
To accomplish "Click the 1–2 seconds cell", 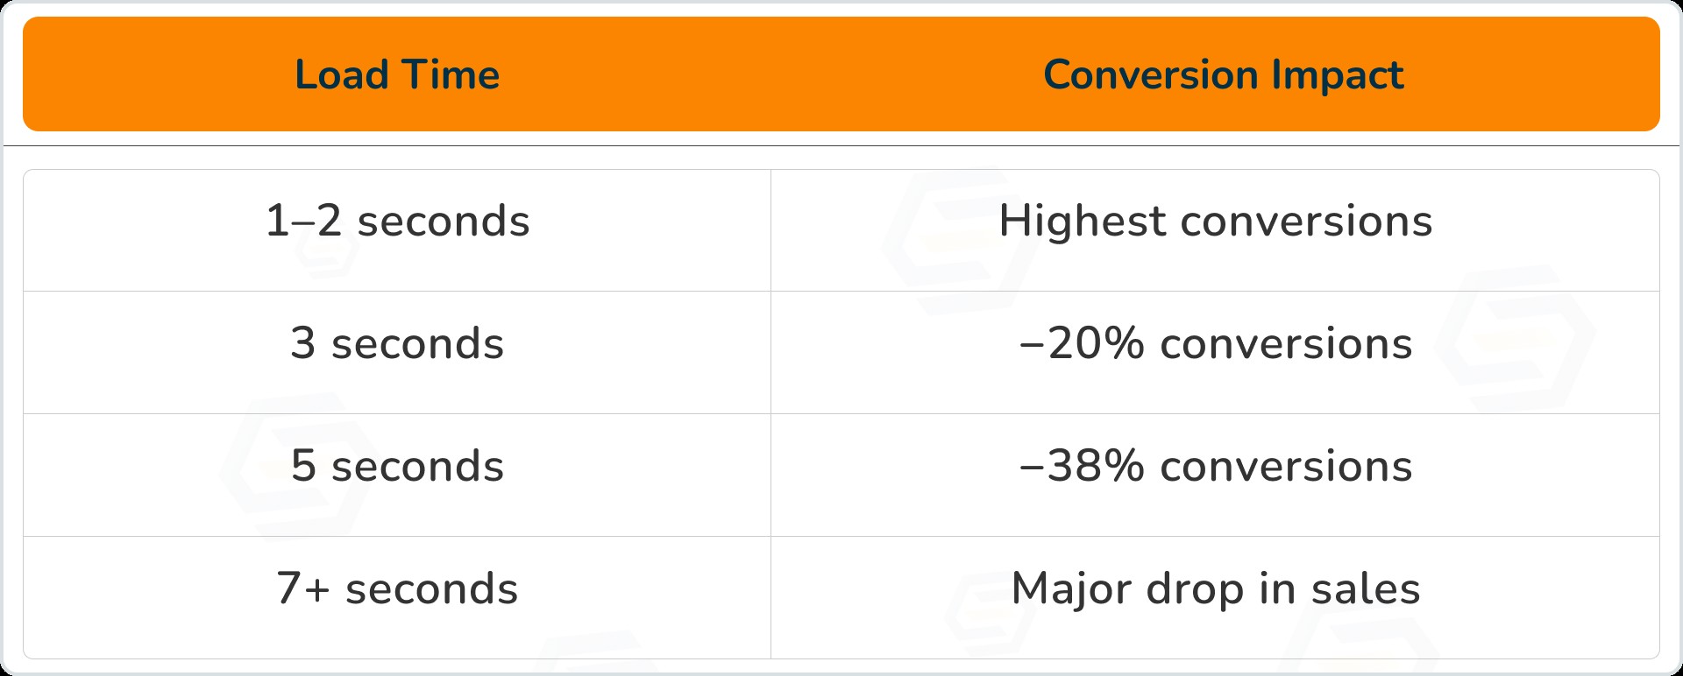I will click(x=397, y=221).
